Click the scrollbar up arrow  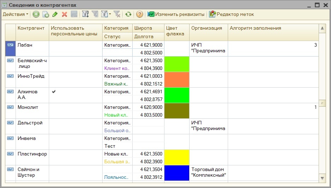[322, 28]
